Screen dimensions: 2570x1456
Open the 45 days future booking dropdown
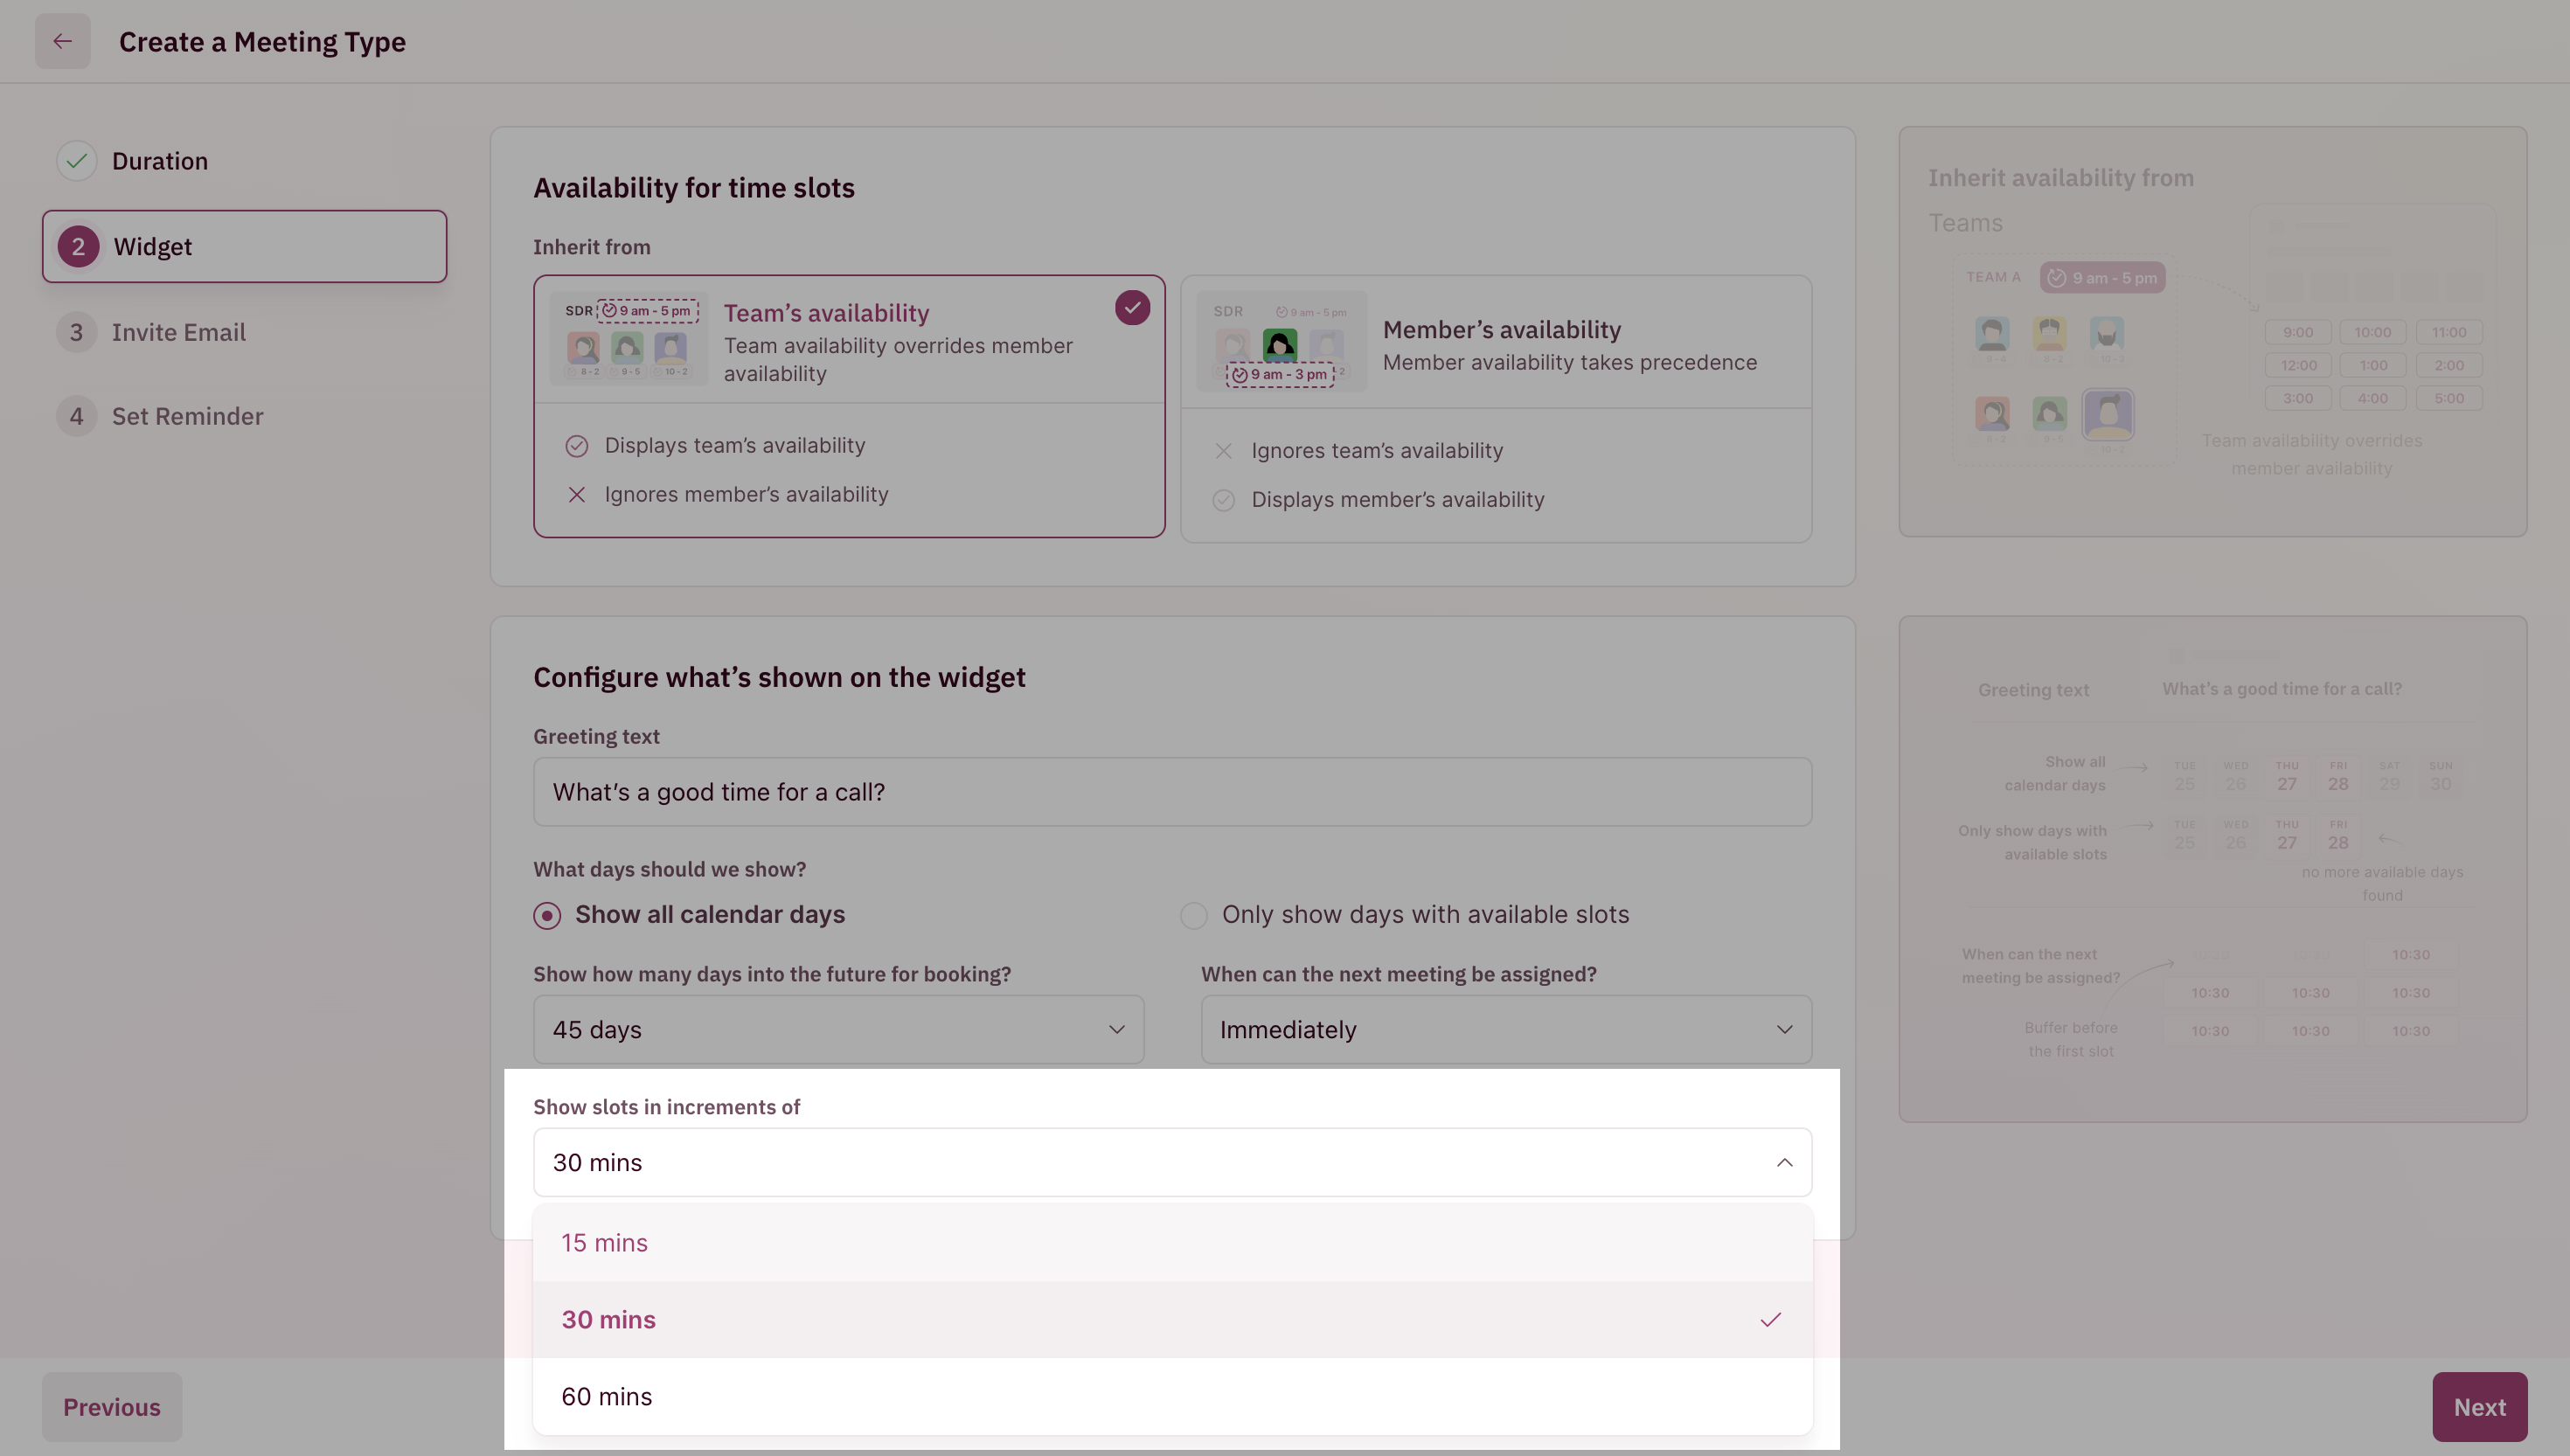point(838,1029)
